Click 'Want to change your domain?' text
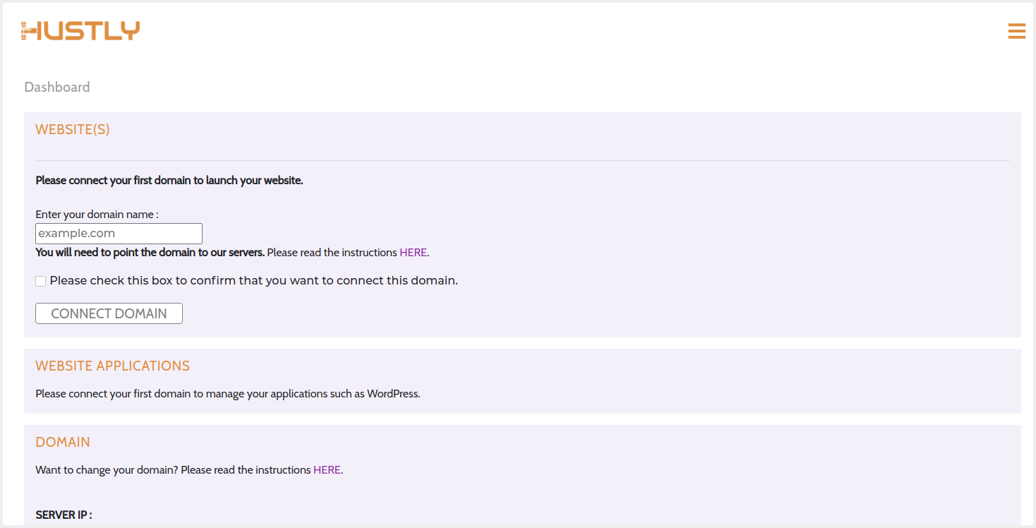The image size is (1036, 528). (x=107, y=469)
